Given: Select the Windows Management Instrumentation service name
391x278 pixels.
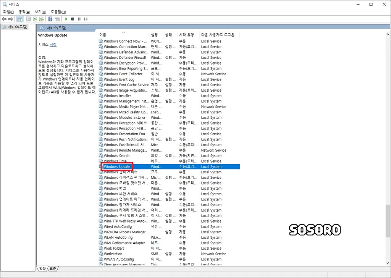Looking at the screenshot, I should click(x=126, y=101).
